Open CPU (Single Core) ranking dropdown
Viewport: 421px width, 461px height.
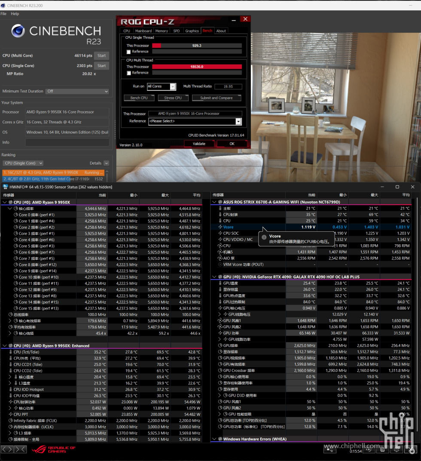23,163
